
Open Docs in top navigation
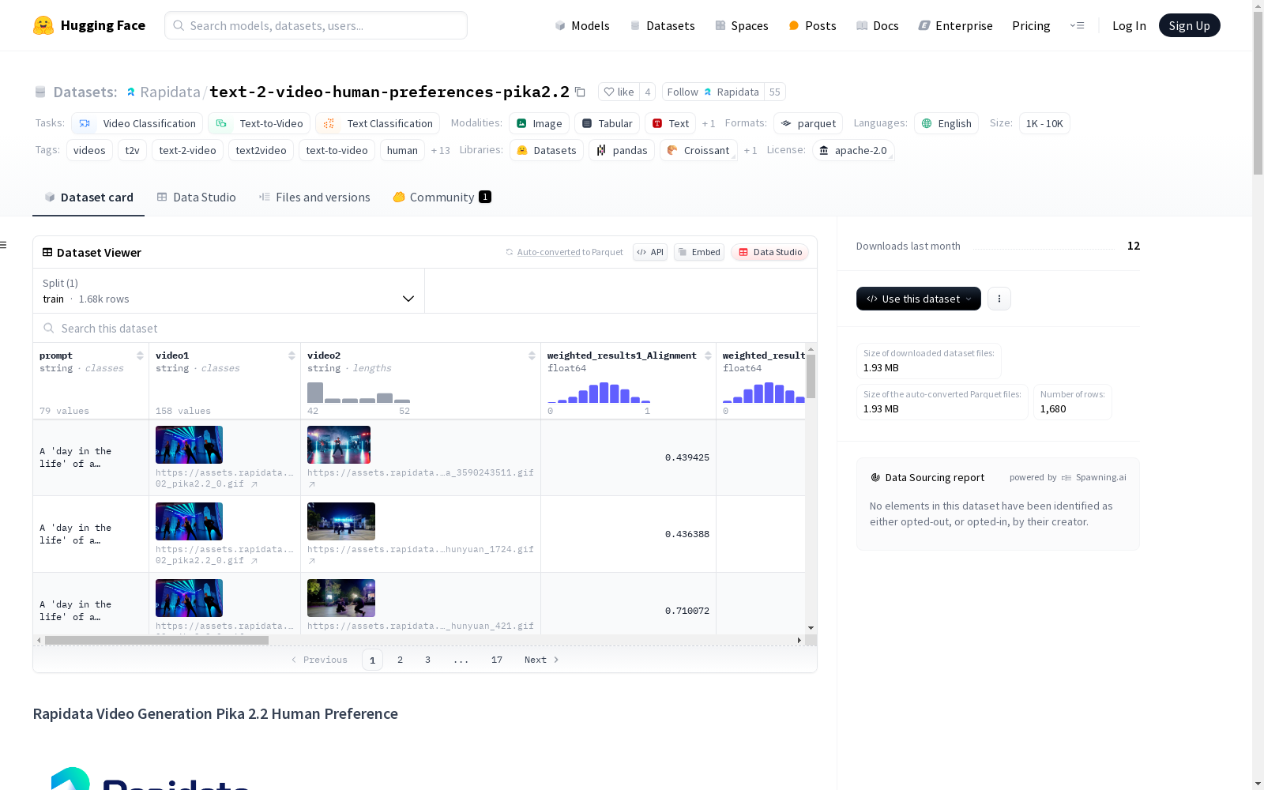click(x=878, y=25)
